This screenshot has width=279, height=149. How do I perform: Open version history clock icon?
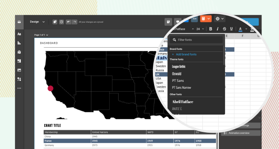(61, 22)
